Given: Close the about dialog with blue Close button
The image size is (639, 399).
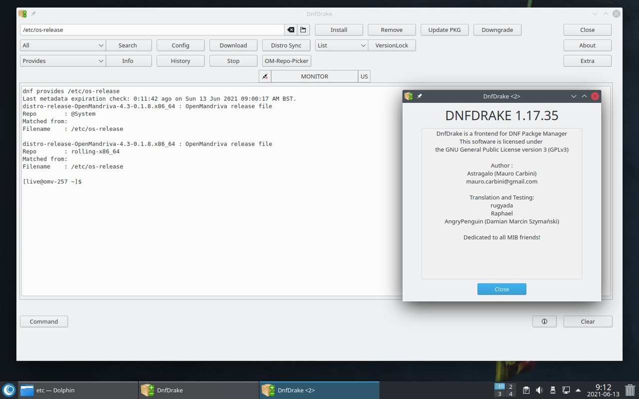Looking at the screenshot, I should [x=502, y=289].
